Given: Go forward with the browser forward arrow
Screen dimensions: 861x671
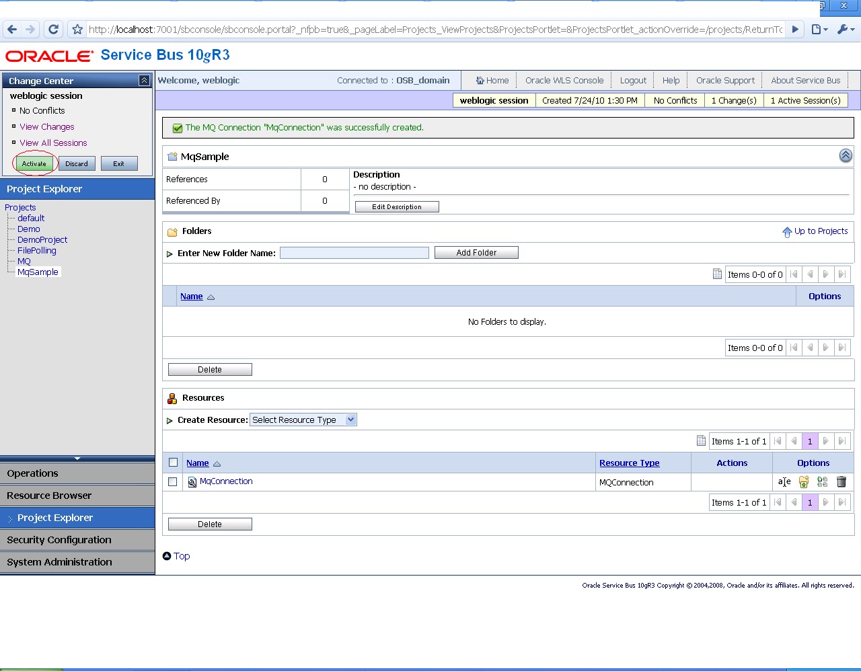Looking at the screenshot, I should [x=30, y=30].
